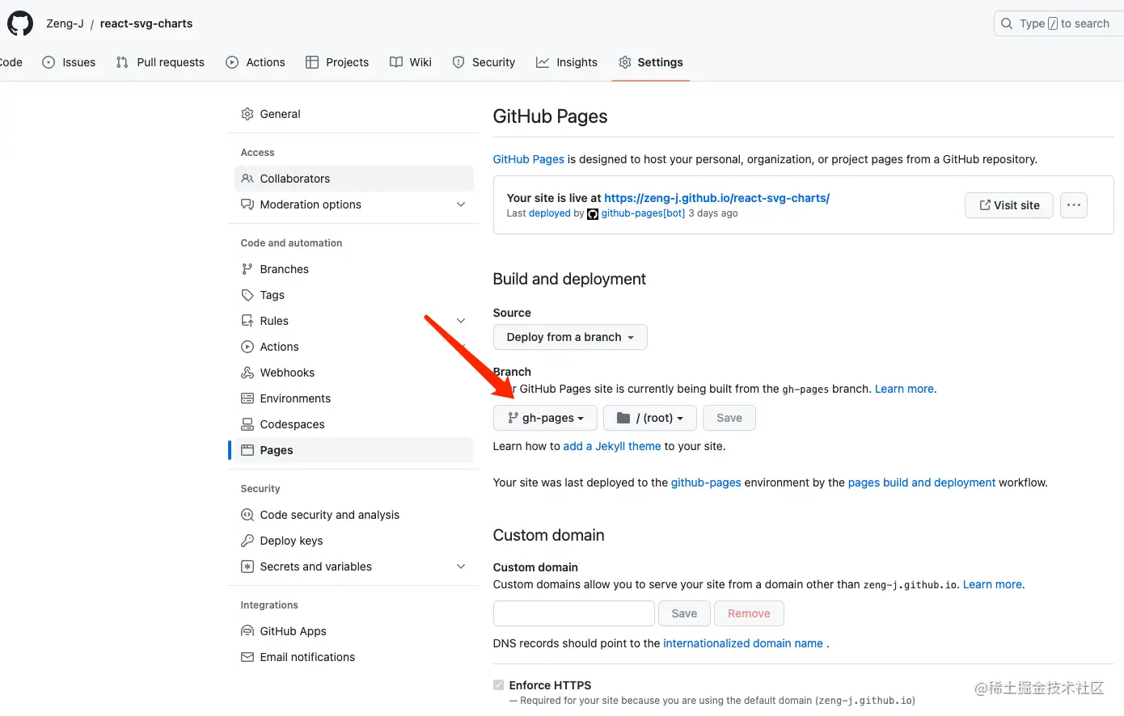Switch to the Actions repository tab
1124x716 pixels.
coord(256,62)
